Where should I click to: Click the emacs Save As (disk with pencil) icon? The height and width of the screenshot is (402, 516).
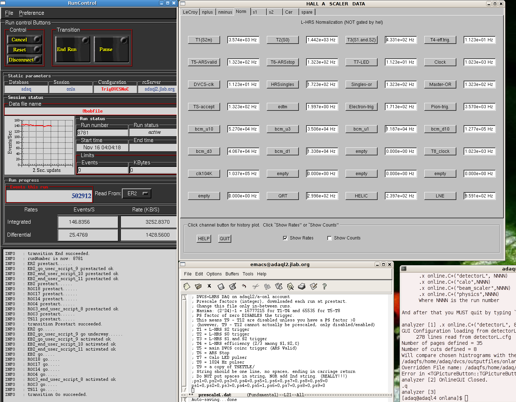(x=233, y=286)
